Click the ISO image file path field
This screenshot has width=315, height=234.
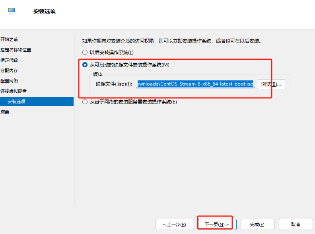tap(195, 84)
